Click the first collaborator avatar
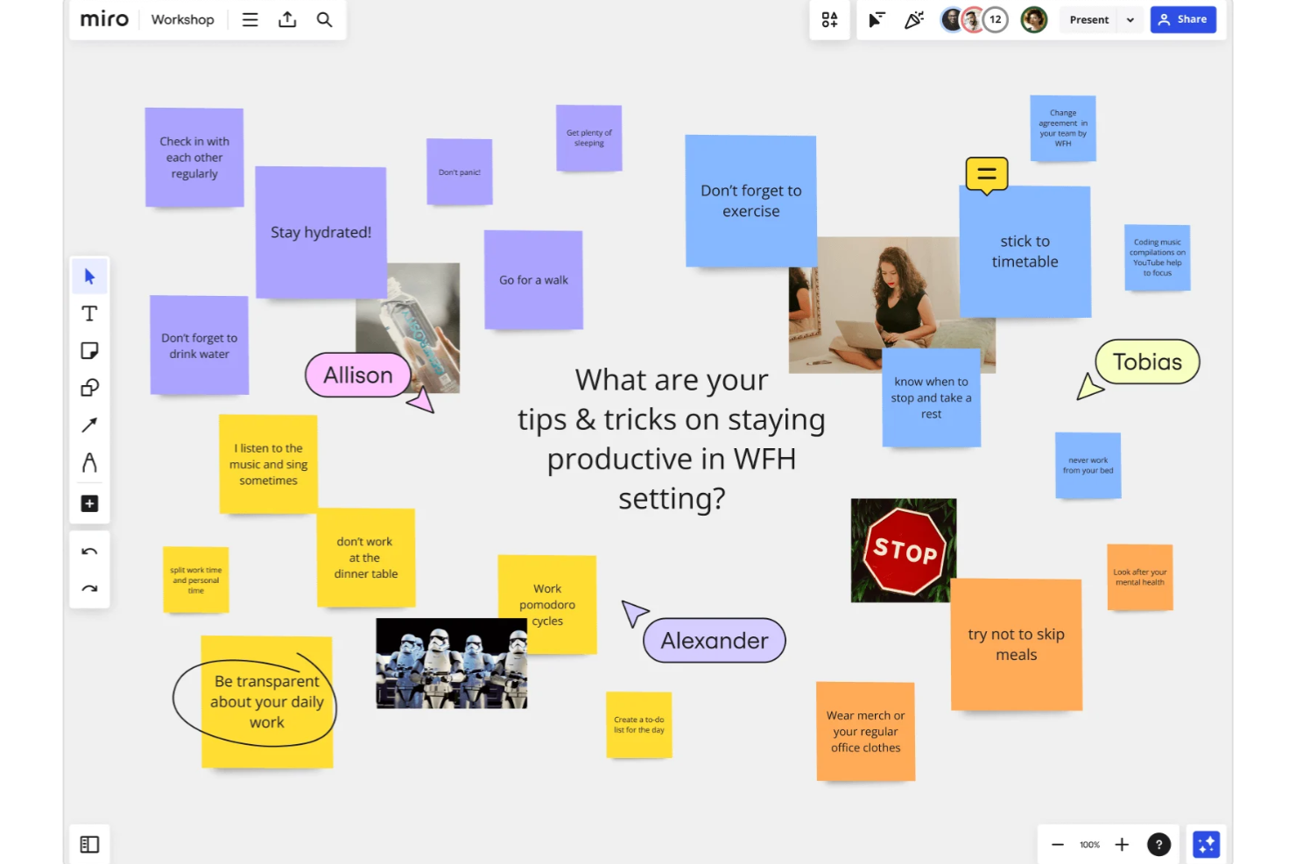Image resolution: width=1296 pixels, height=864 pixels. click(x=952, y=19)
